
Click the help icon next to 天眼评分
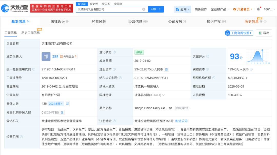click(207, 57)
